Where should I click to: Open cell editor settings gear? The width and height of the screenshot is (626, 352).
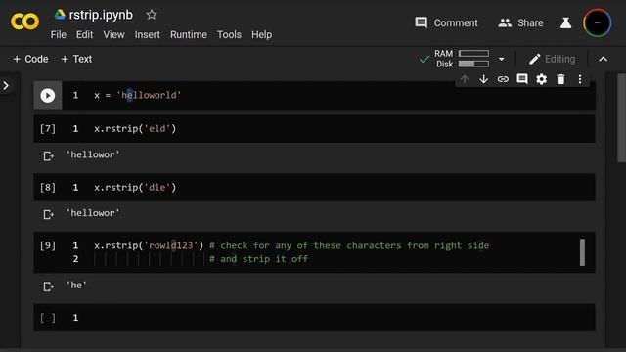[541, 79]
